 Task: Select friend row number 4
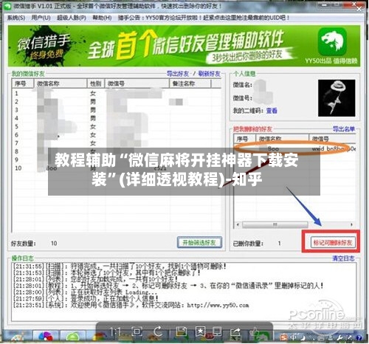[x=117, y=118]
